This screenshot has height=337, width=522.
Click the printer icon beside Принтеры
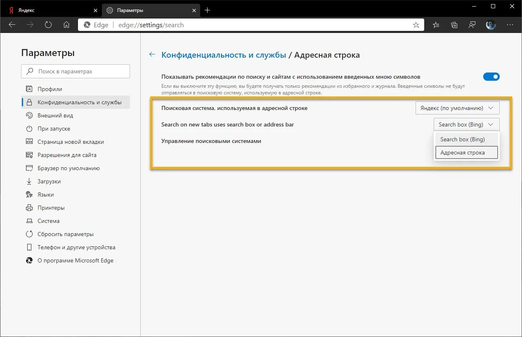pyautogui.click(x=29, y=208)
